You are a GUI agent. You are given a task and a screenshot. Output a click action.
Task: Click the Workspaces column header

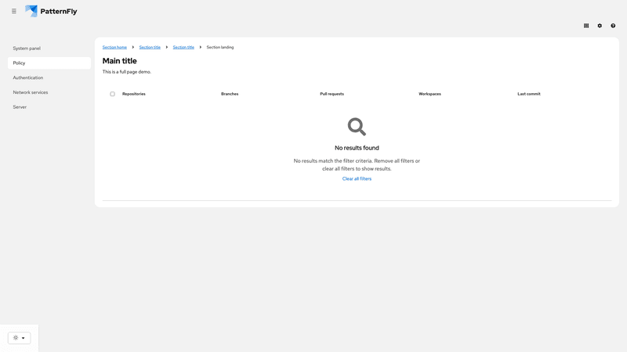pos(429,94)
